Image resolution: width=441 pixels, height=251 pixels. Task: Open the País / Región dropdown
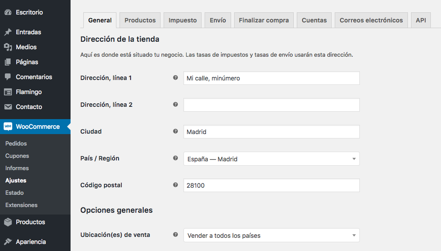click(271, 159)
